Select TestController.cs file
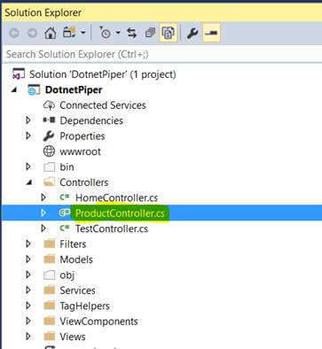 [112, 229]
